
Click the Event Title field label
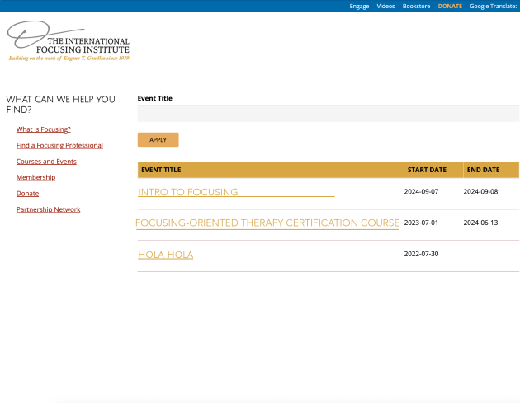(155, 98)
